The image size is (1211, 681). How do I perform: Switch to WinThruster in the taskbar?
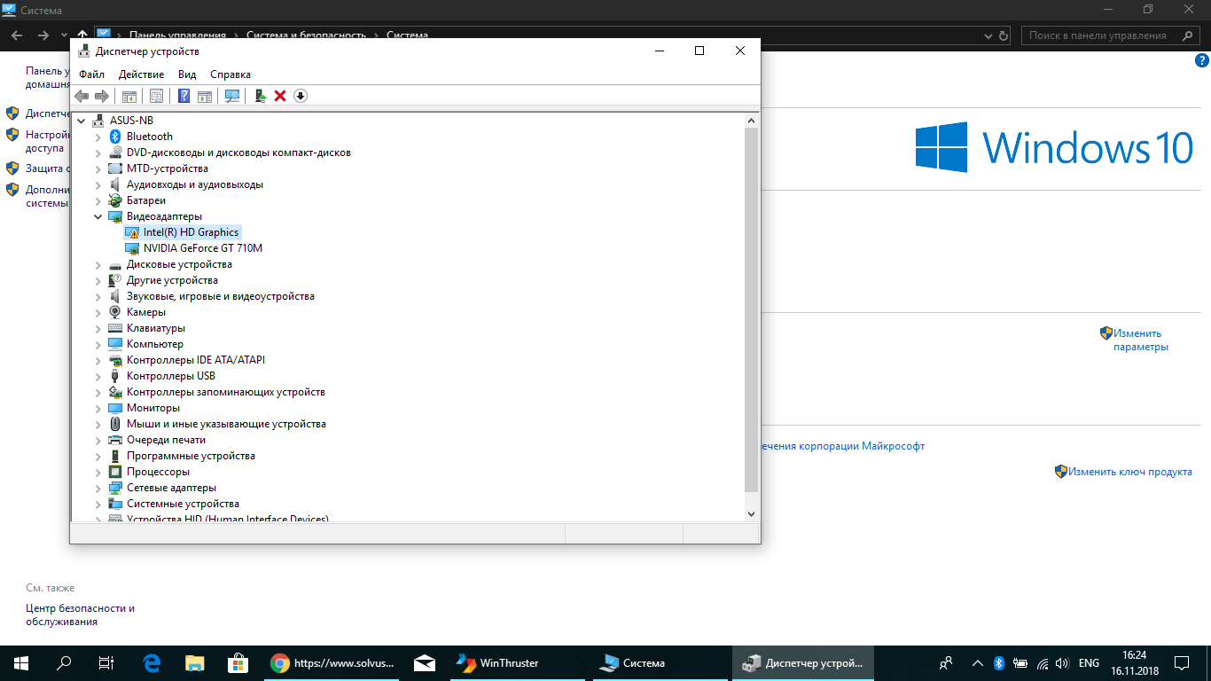pos(517,662)
